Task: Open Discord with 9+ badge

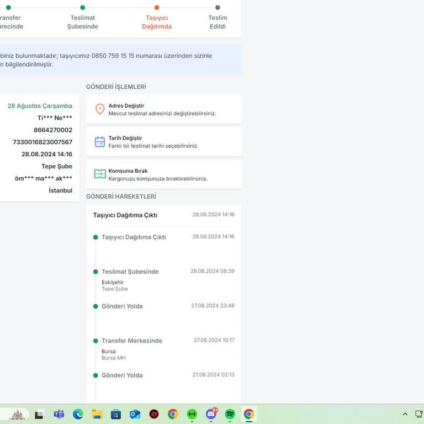Action: tap(211, 414)
